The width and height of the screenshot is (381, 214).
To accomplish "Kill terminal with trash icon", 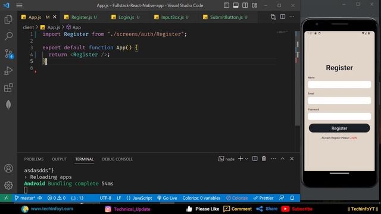I will (264, 159).
